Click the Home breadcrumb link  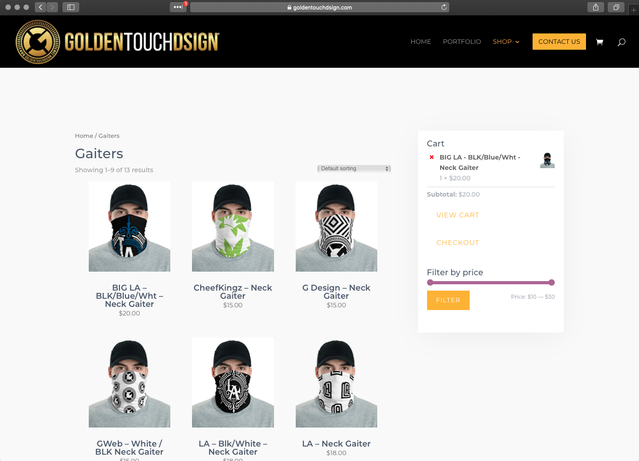(x=84, y=136)
